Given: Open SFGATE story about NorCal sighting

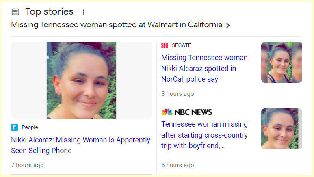Looking at the screenshot, I should [204, 68].
